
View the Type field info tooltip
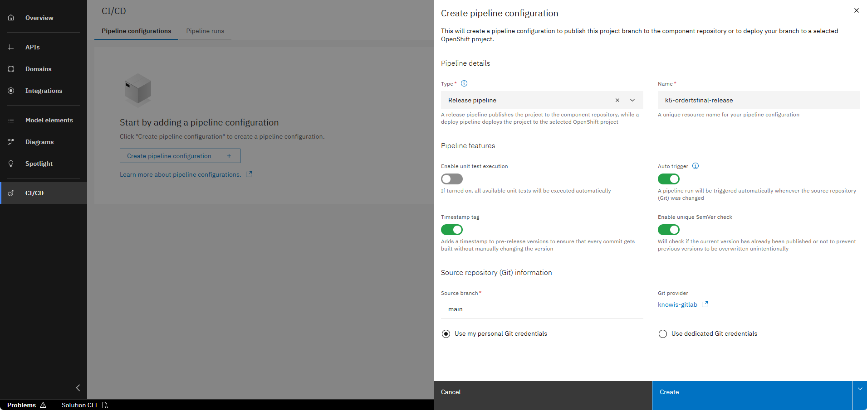(464, 83)
